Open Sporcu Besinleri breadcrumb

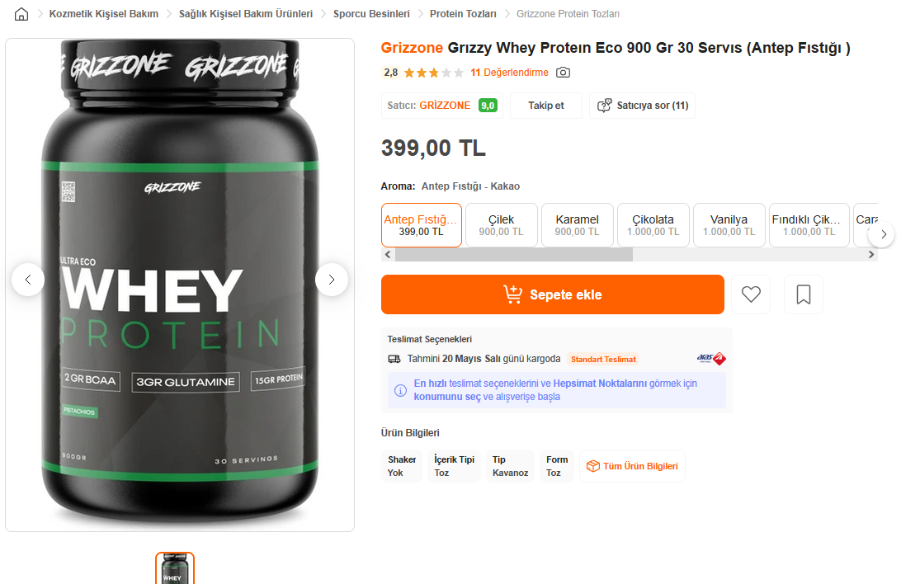pos(371,14)
